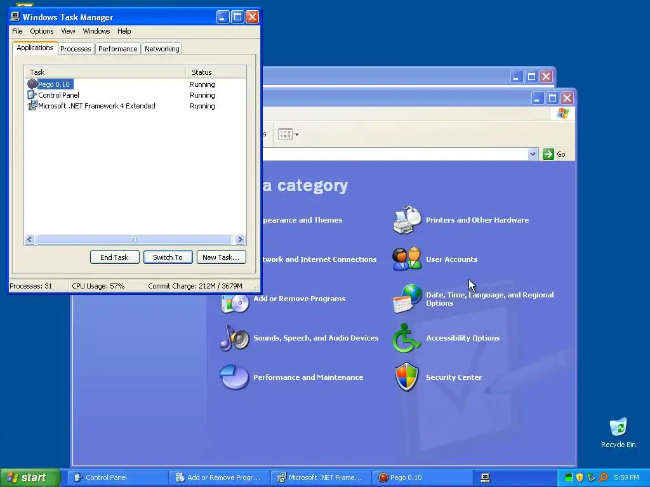Open Printers and Other Hardware link
This screenshot has width=650, height=487.
point(477,220)
